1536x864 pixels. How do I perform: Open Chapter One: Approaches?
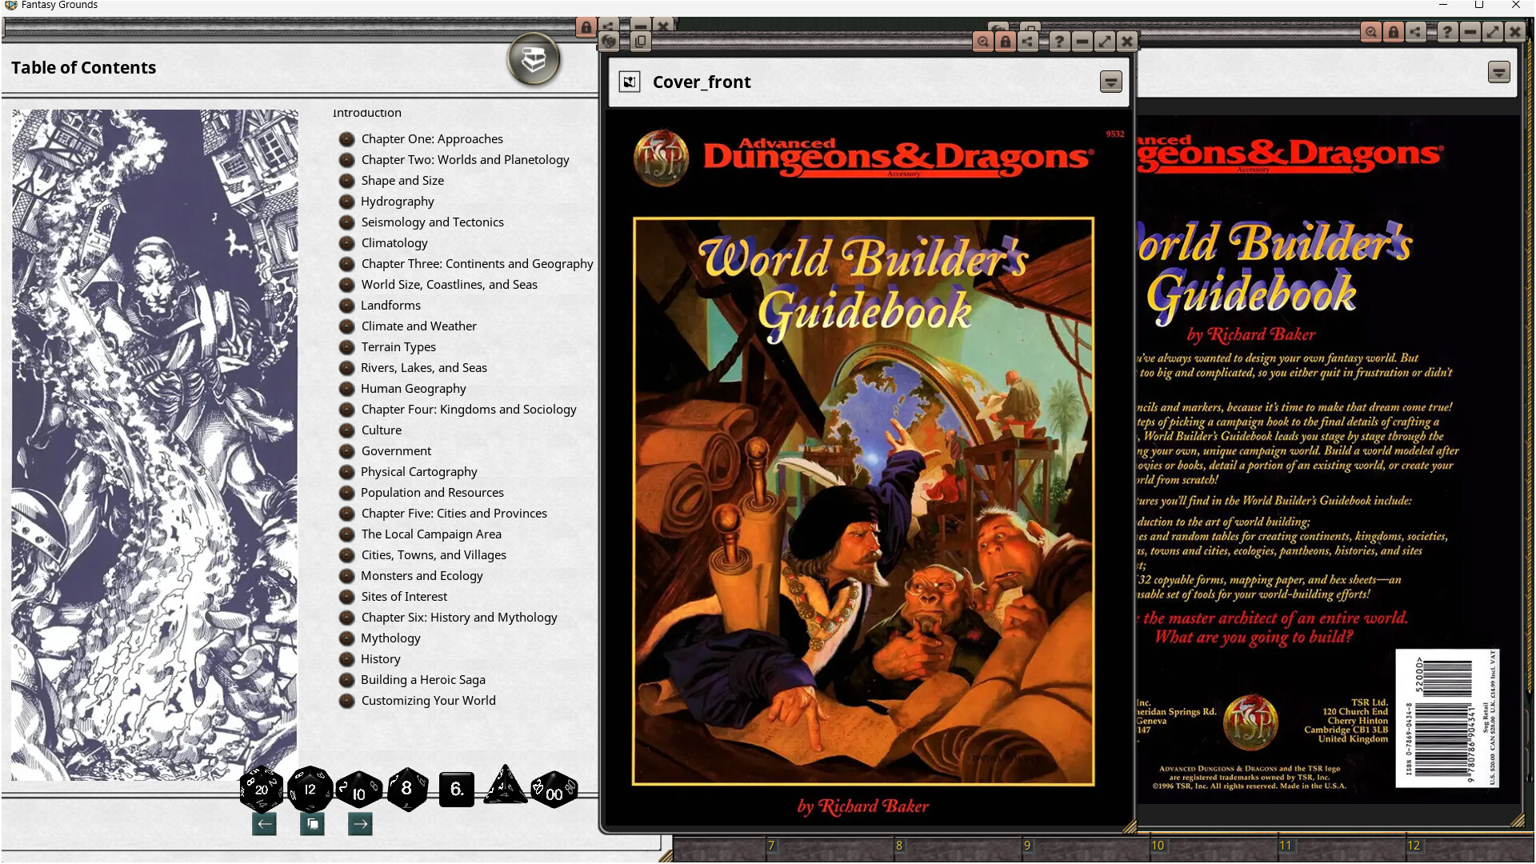click(x=431, y=138)
